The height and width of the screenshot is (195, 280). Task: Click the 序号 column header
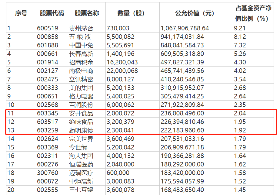(21, 13)
